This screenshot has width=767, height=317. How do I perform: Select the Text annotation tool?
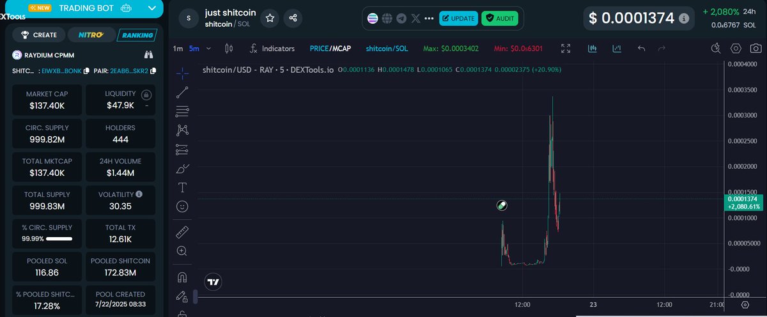tap(182, 187)
